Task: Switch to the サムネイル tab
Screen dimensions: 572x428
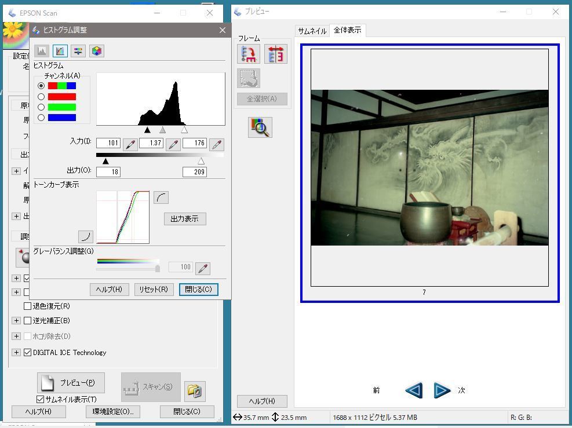Action: (312, 31)
